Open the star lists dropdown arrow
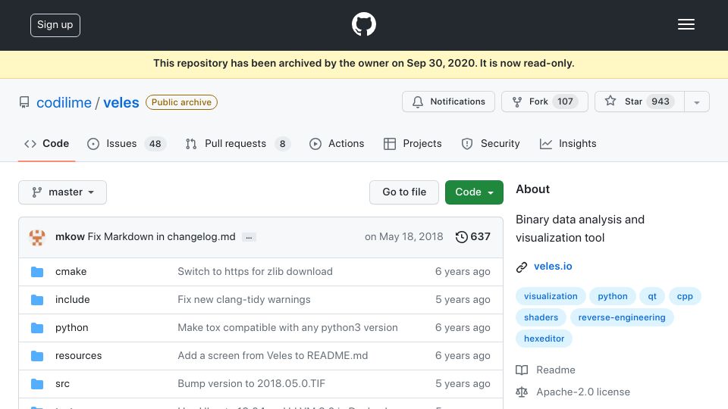The image size is (728, 409). point(696,101)
